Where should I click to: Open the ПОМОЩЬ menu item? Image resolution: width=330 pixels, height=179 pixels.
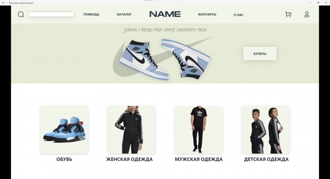click(91, 14)
